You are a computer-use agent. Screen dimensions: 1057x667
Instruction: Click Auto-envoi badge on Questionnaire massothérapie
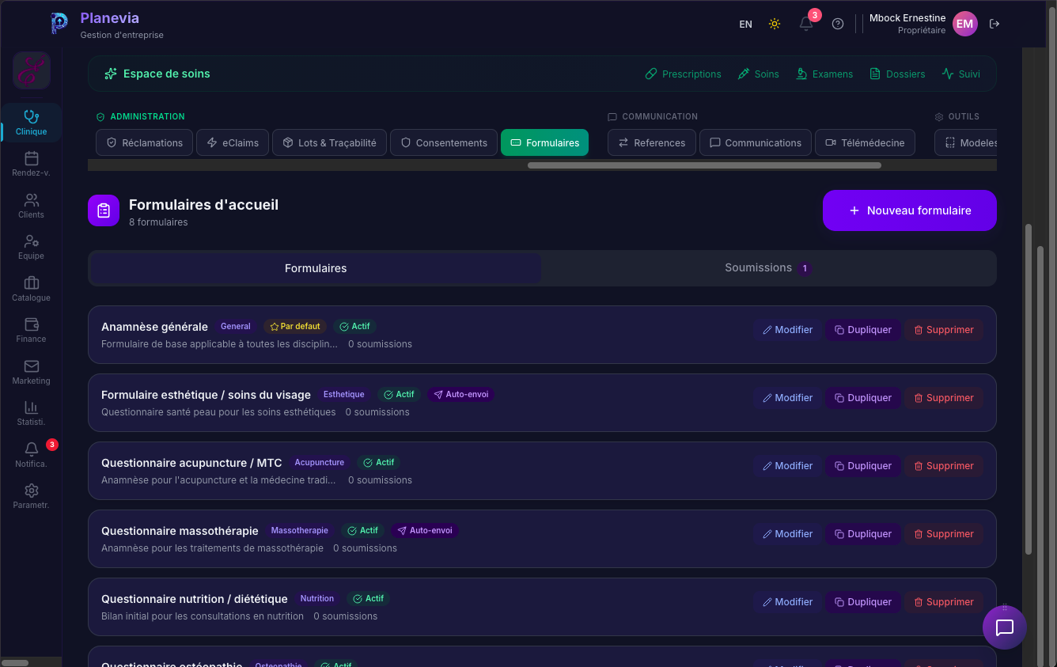pos(425,530)
